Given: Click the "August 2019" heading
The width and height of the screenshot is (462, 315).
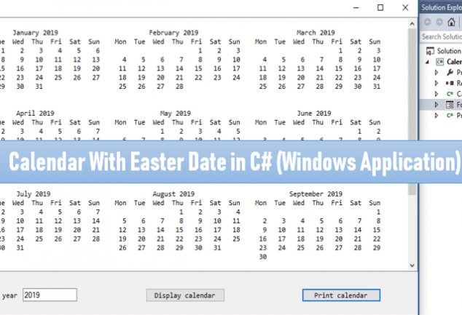Looking at the screenshot, I should point(173,194).
